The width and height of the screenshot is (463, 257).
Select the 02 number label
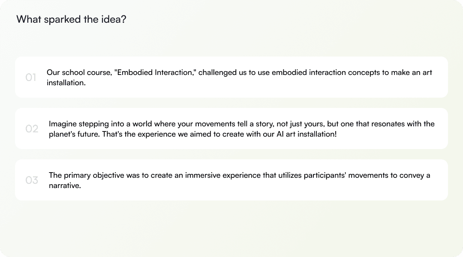pos(32,128)
